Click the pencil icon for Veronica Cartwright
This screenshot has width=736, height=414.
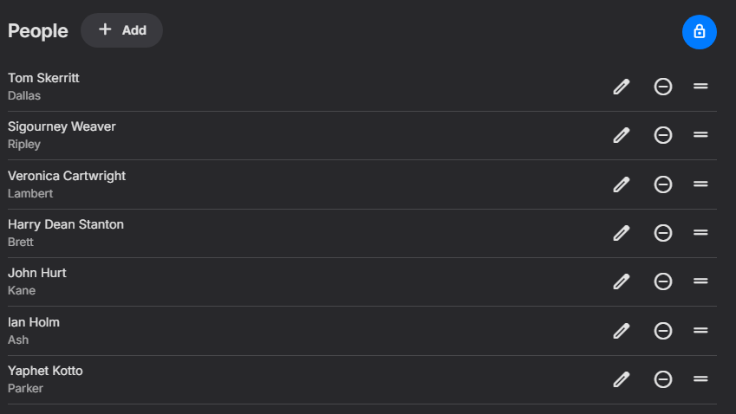tap(622, 184)
